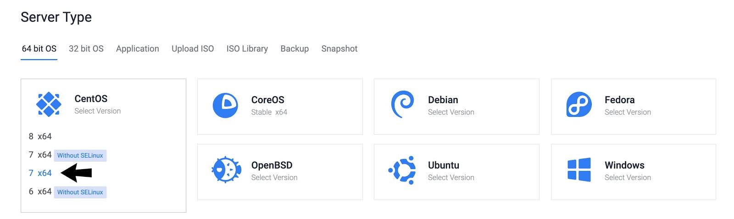
Task: Switch to the Backup tab
Action: (295, 49)
